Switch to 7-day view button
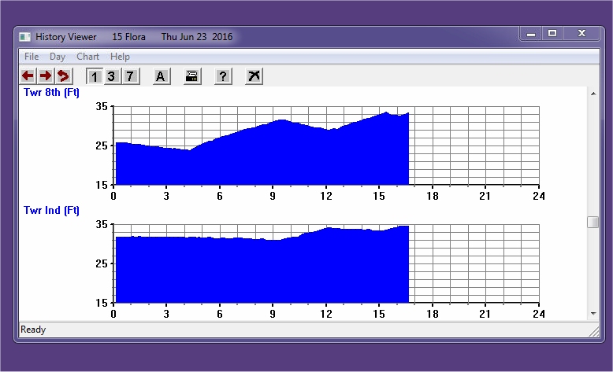 coord(130,76)
